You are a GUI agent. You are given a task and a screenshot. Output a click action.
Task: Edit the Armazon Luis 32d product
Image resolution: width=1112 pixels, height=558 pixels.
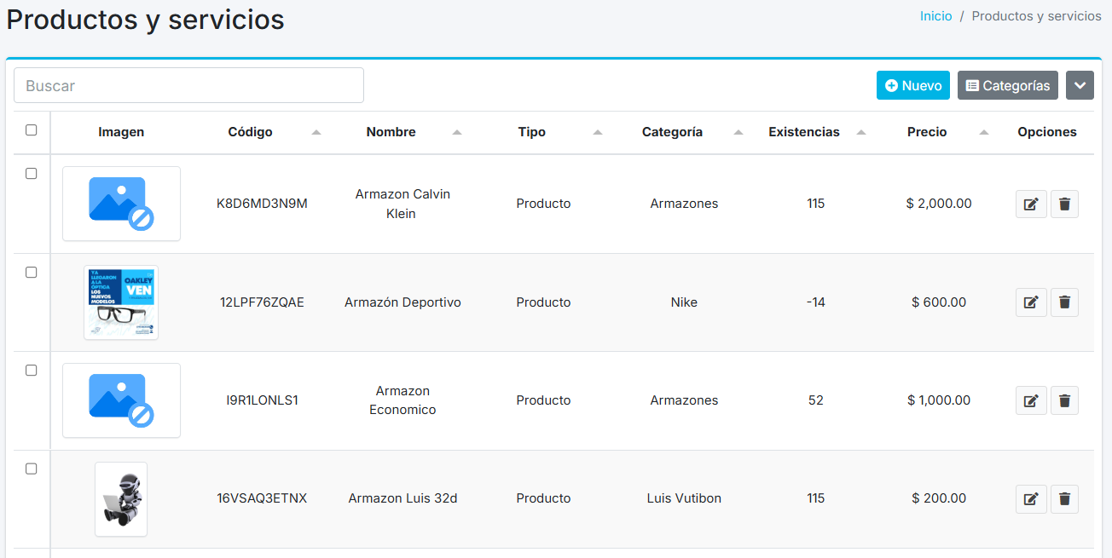pyautogui.click(x=1030, y=499)
